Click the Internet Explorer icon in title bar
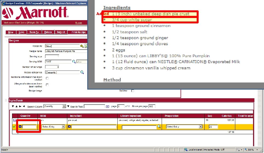 pyautogui.click(x=3, y=3)
